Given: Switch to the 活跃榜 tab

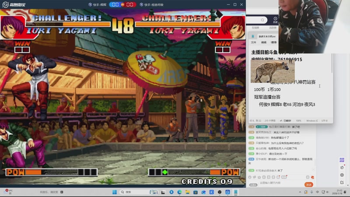Looking at the screenshot, I should point(273,28).
